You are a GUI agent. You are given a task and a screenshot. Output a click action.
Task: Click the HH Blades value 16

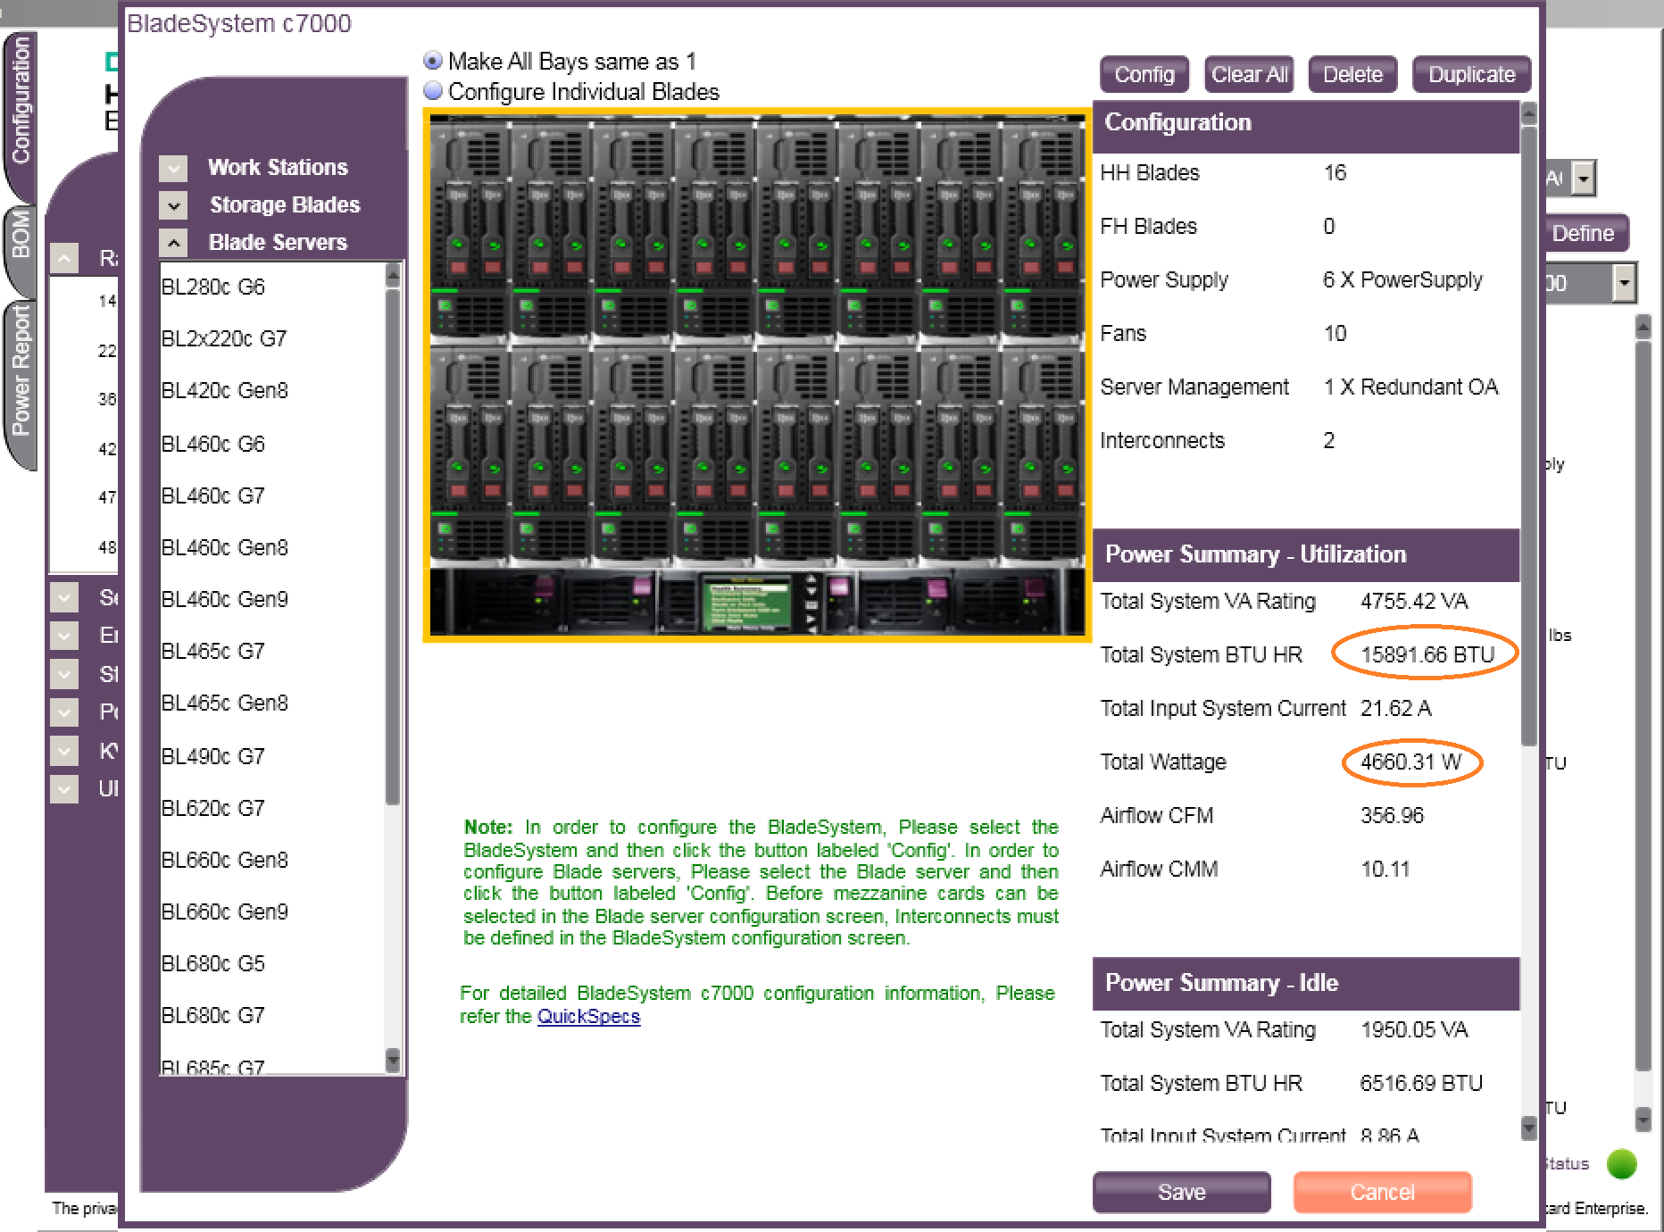[1335, 173]
